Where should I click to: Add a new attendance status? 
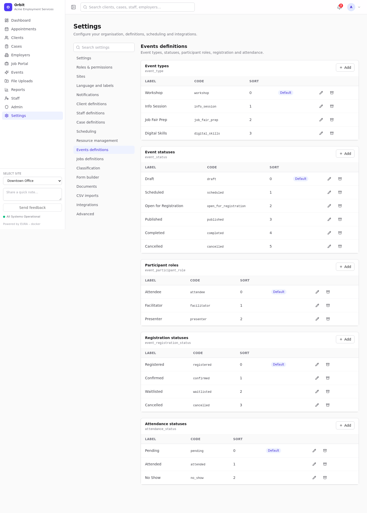[345, 425]
